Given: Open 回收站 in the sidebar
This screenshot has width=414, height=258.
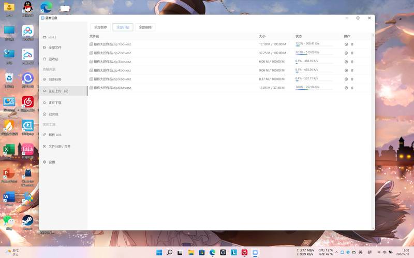Looking at the screenshot, I should coord(54,59).
